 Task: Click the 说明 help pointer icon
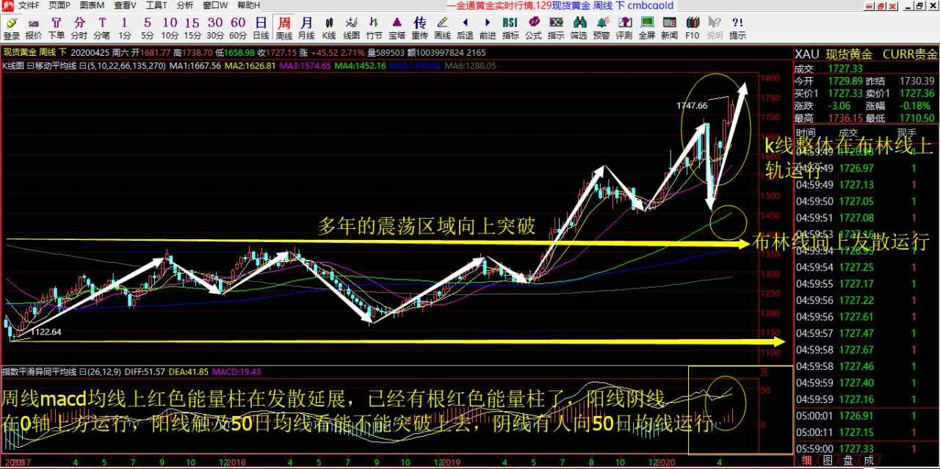click(x=715, y=28)
